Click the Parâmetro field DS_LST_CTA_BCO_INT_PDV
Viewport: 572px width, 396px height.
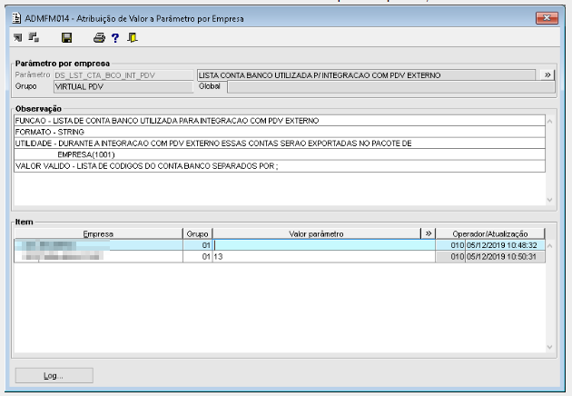pos(123,75)
